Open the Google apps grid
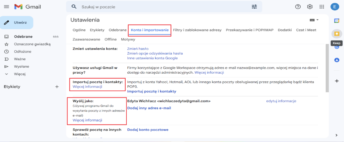The height and width of the screenshot is (142, 344). (x=321, y=7)
